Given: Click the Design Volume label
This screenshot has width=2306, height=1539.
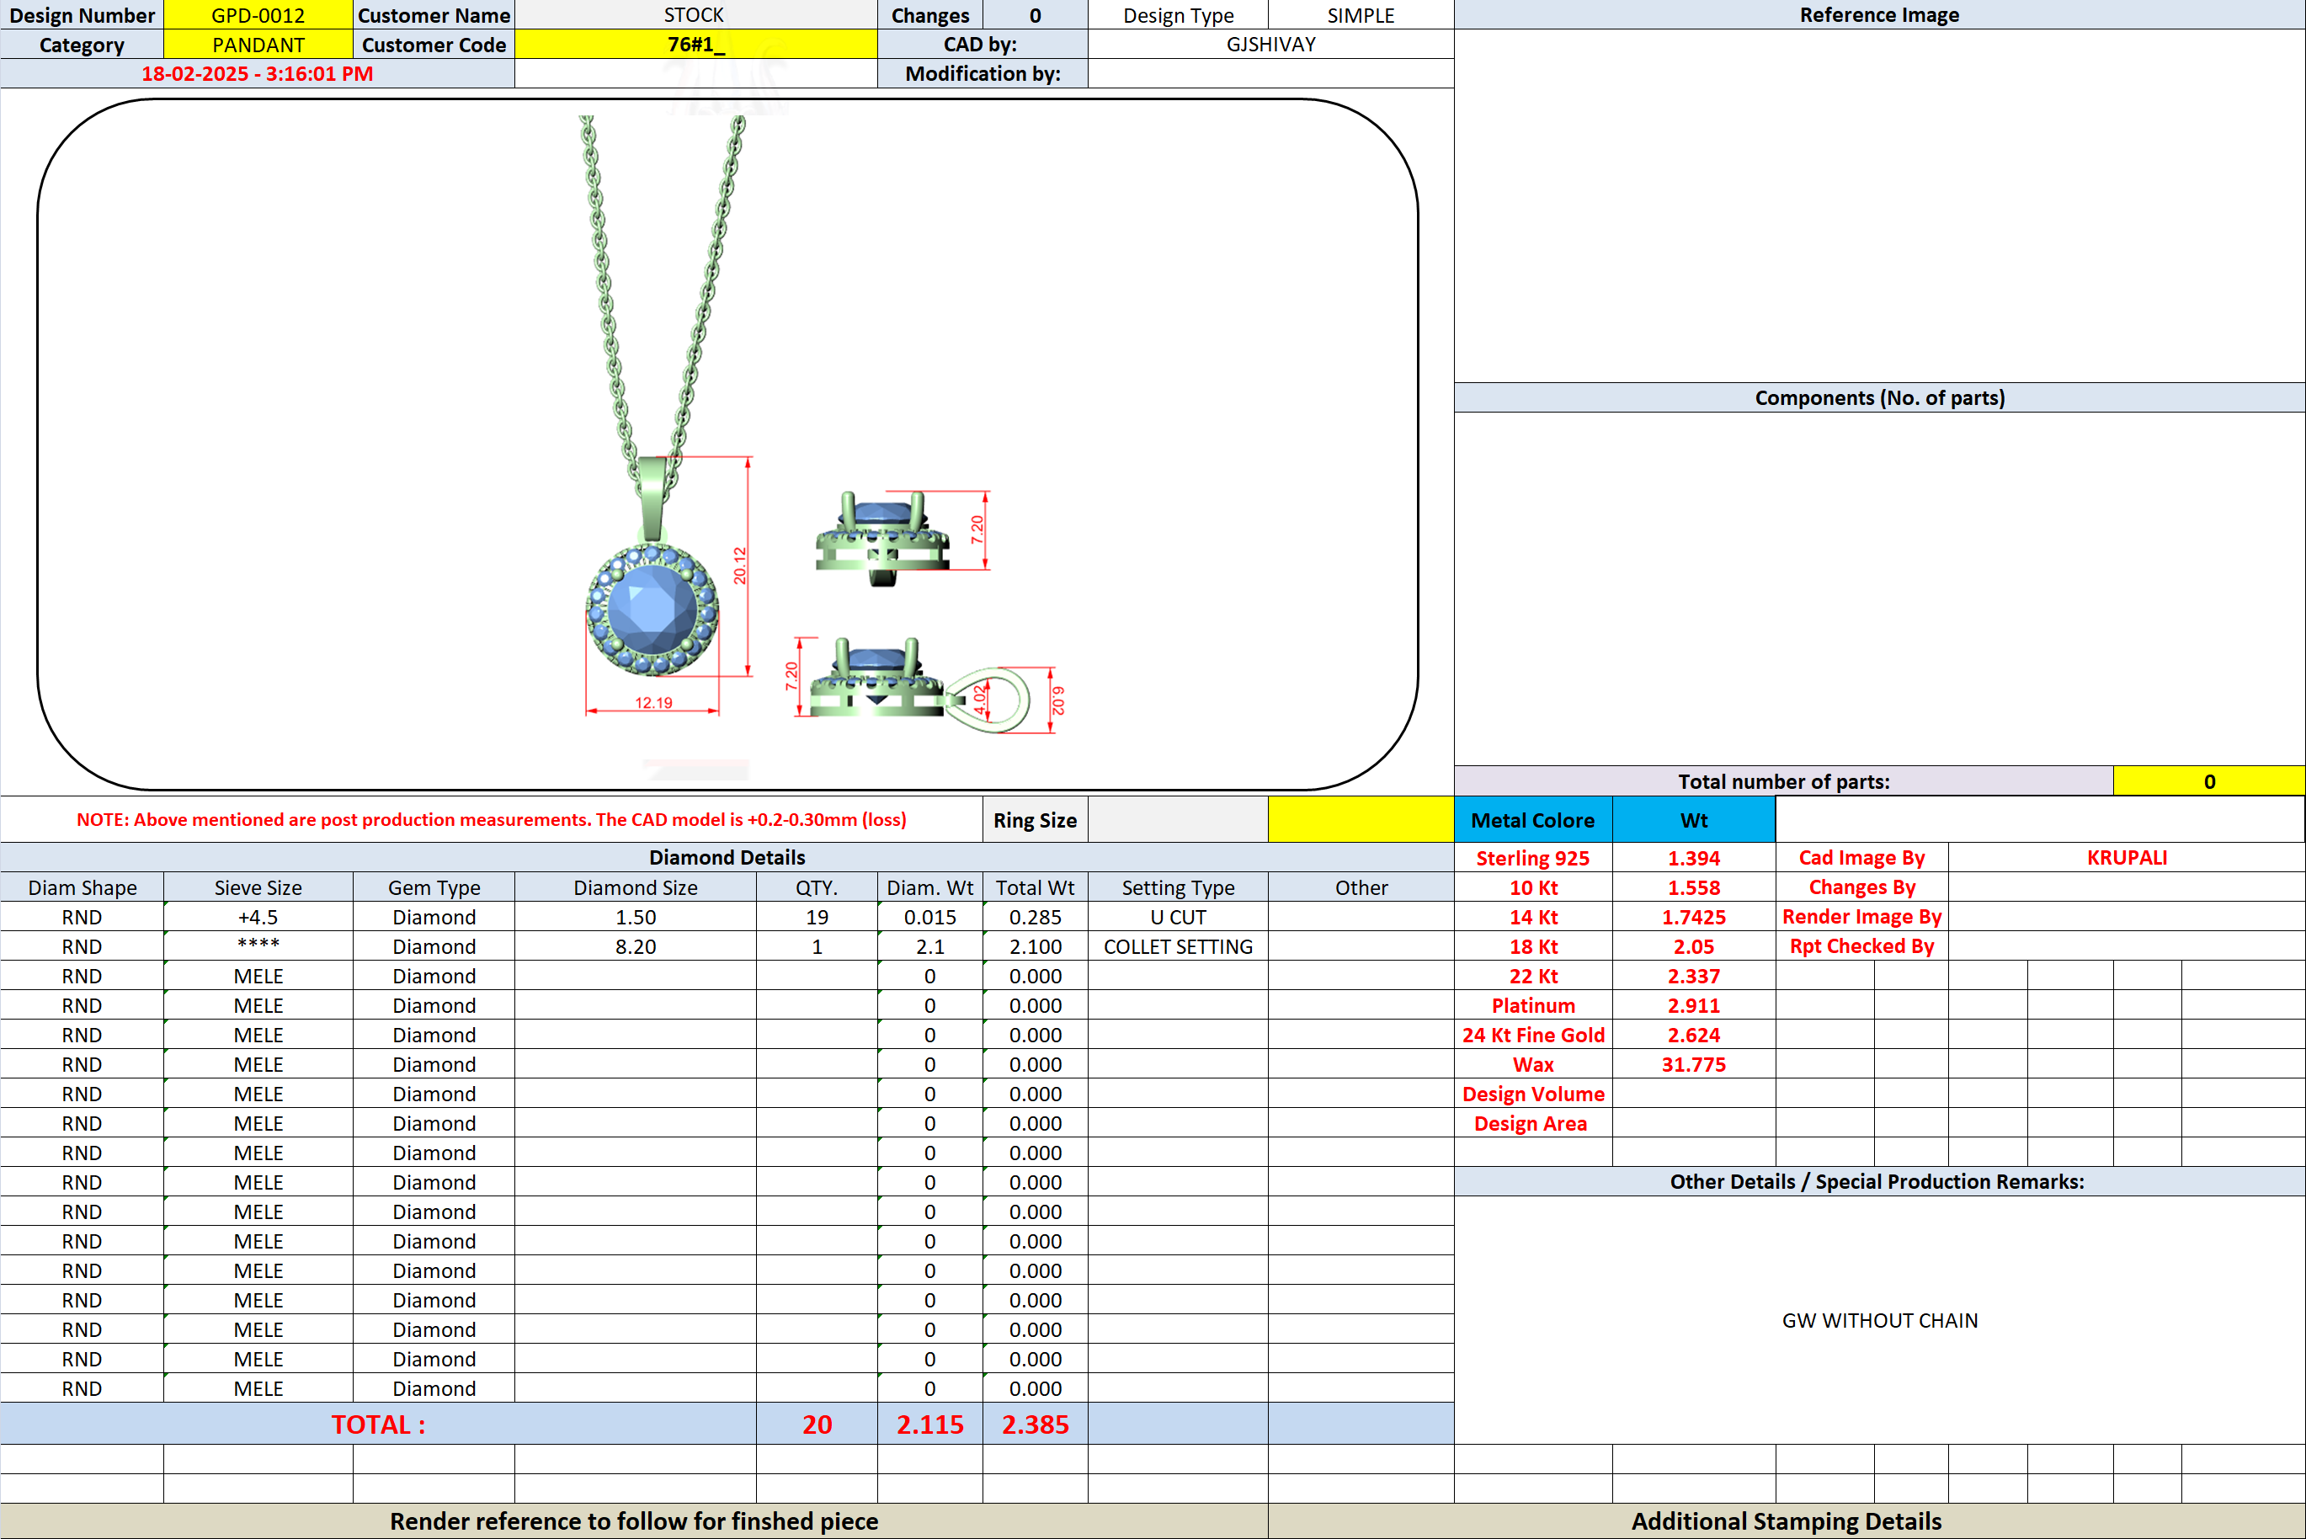Looking at the screenshot, I should point(1533,1094).
